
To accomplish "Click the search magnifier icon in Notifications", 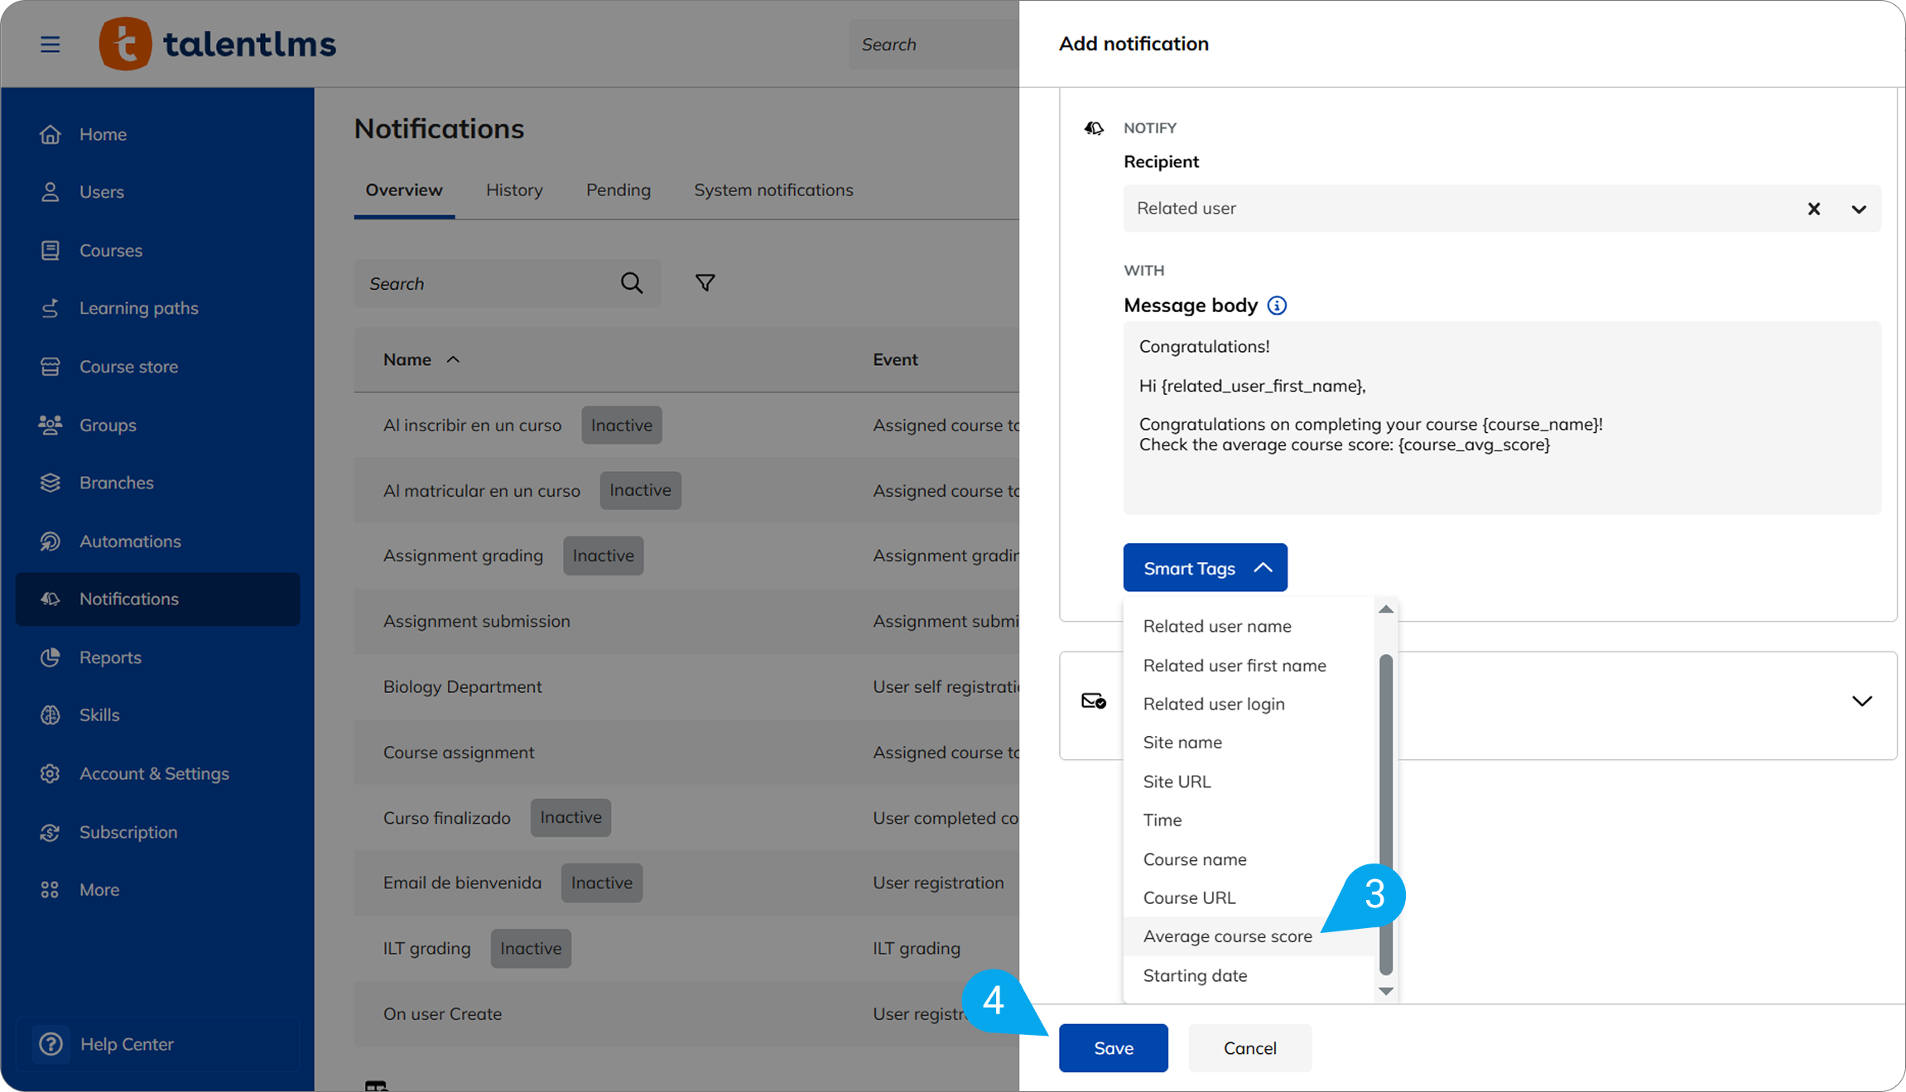I will [x=632, y=283].
